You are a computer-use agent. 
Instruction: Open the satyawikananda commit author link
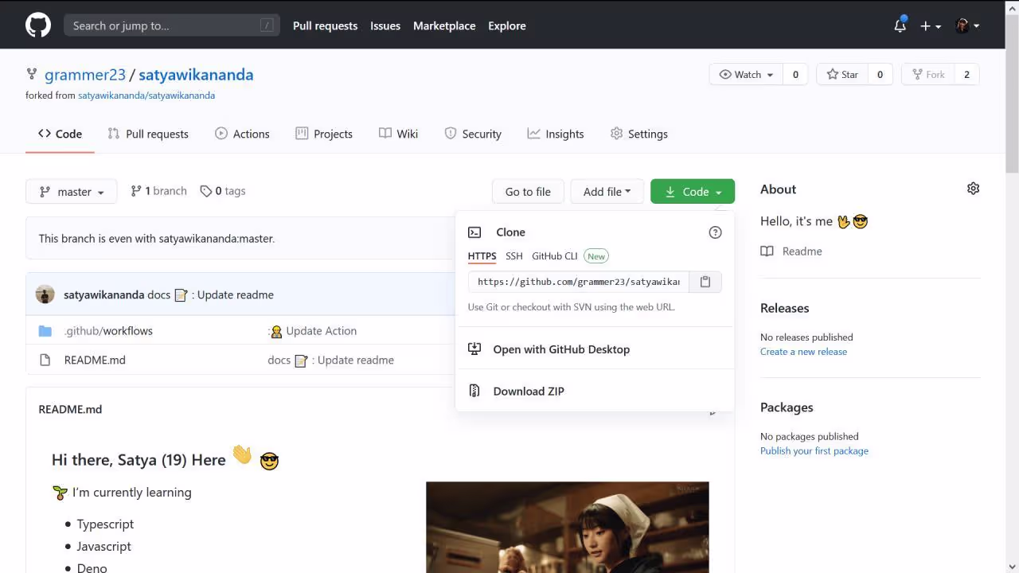[103, 294]
